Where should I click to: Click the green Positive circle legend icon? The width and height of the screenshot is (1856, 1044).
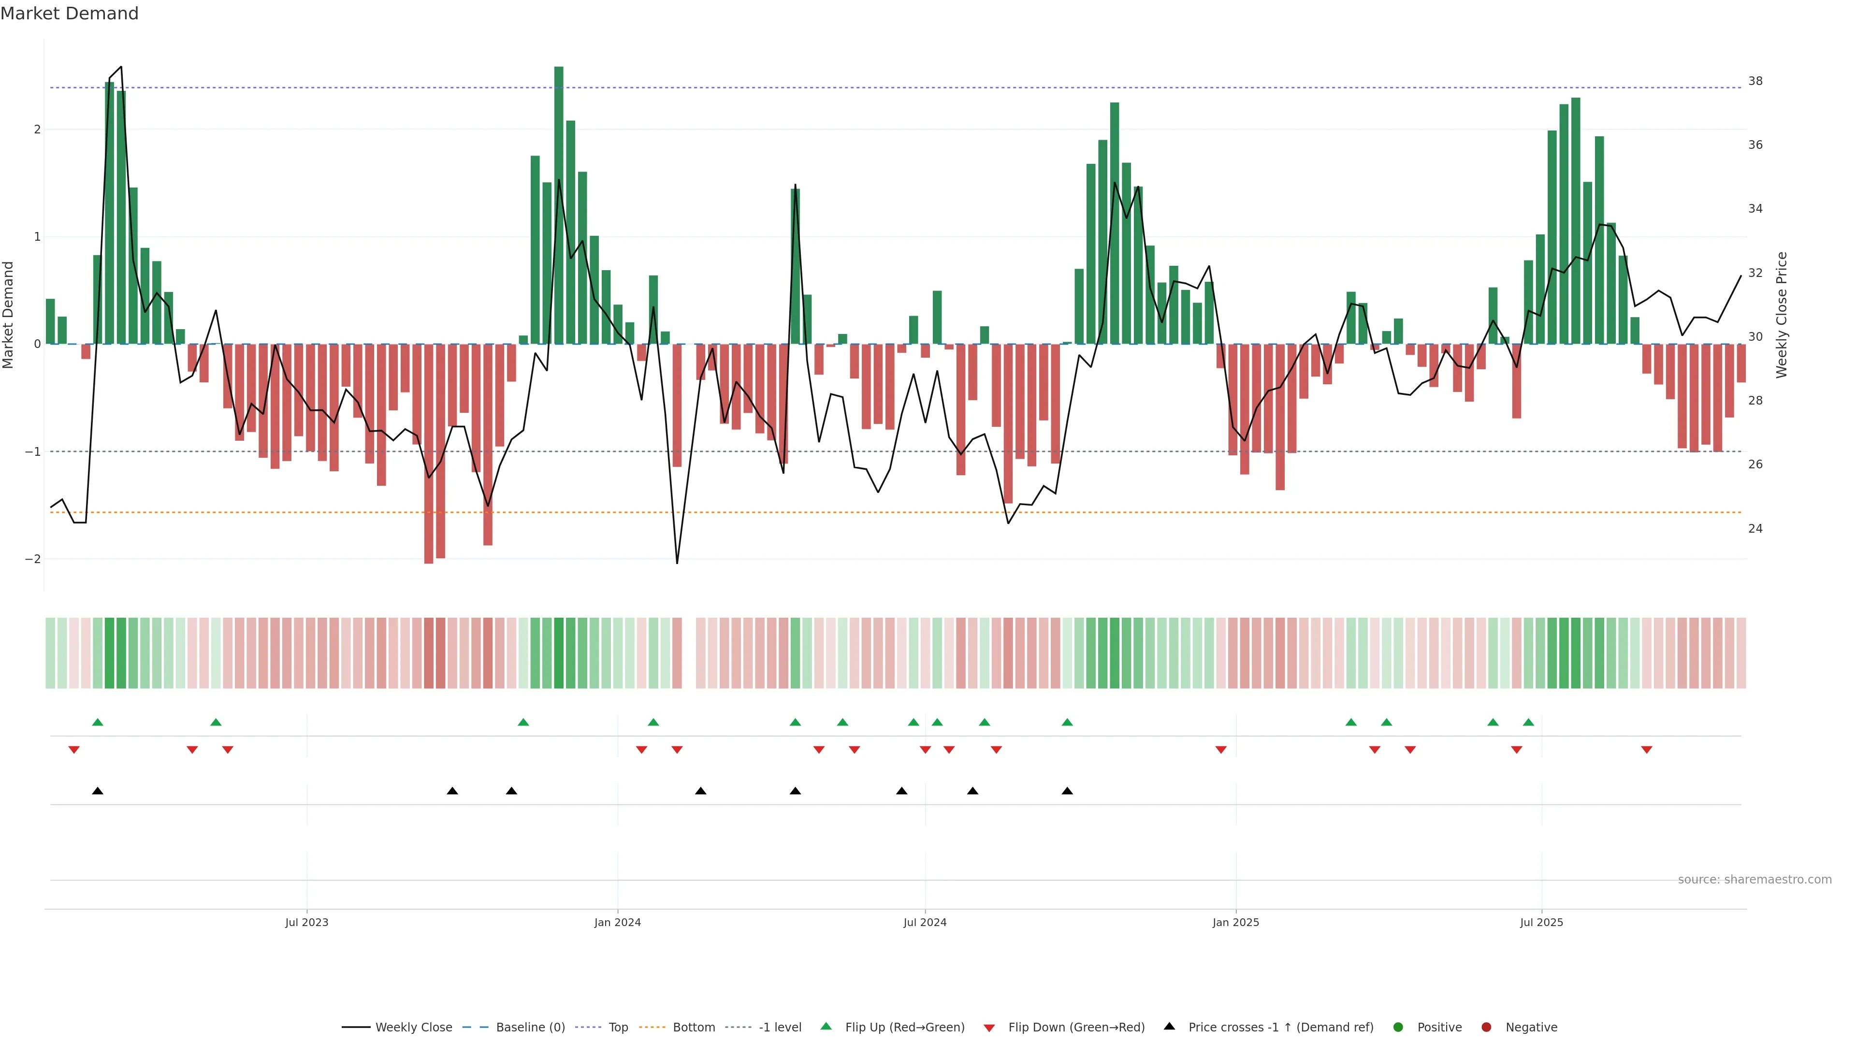[x=1398, y=1027]
